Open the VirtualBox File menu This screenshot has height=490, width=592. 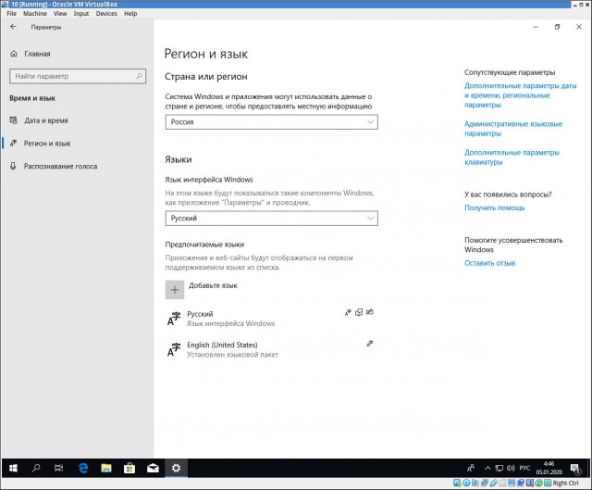[12, 14]
